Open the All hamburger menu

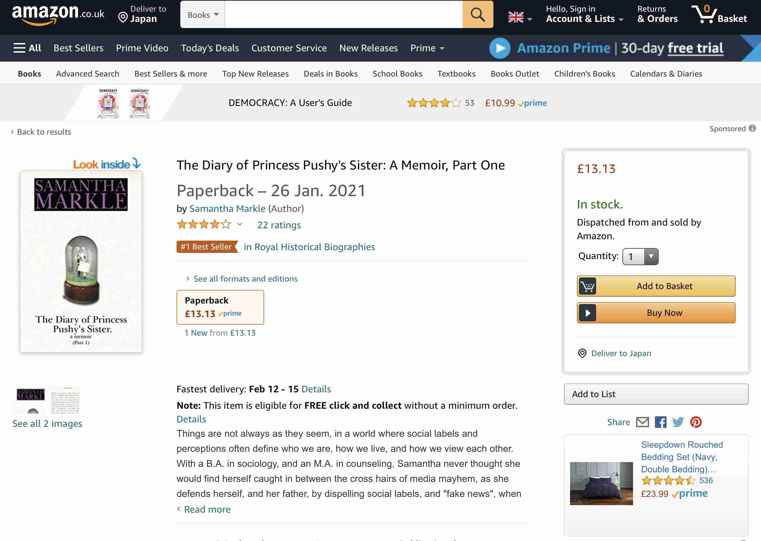pos(27,48)
